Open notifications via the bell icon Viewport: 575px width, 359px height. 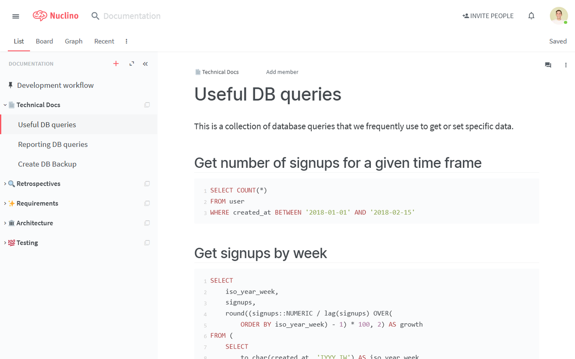click(x=531, y=16)
